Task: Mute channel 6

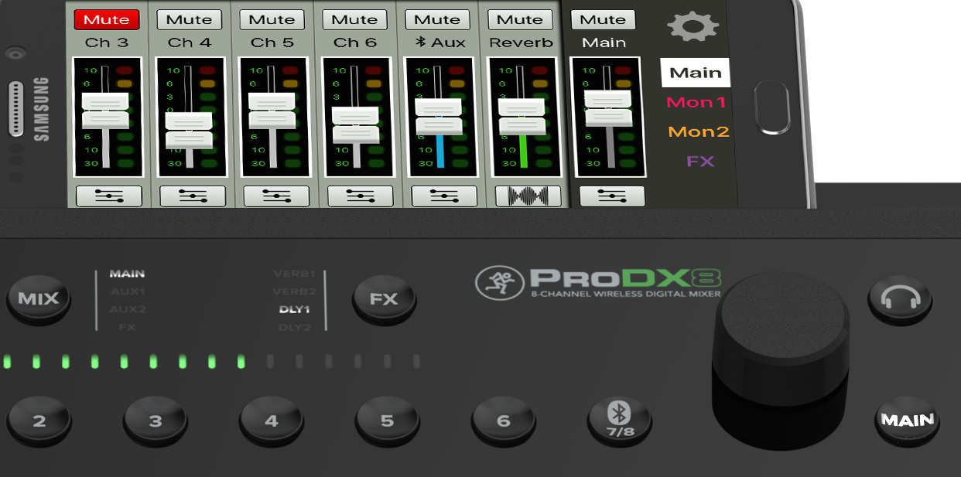Action: pos(354,19)
